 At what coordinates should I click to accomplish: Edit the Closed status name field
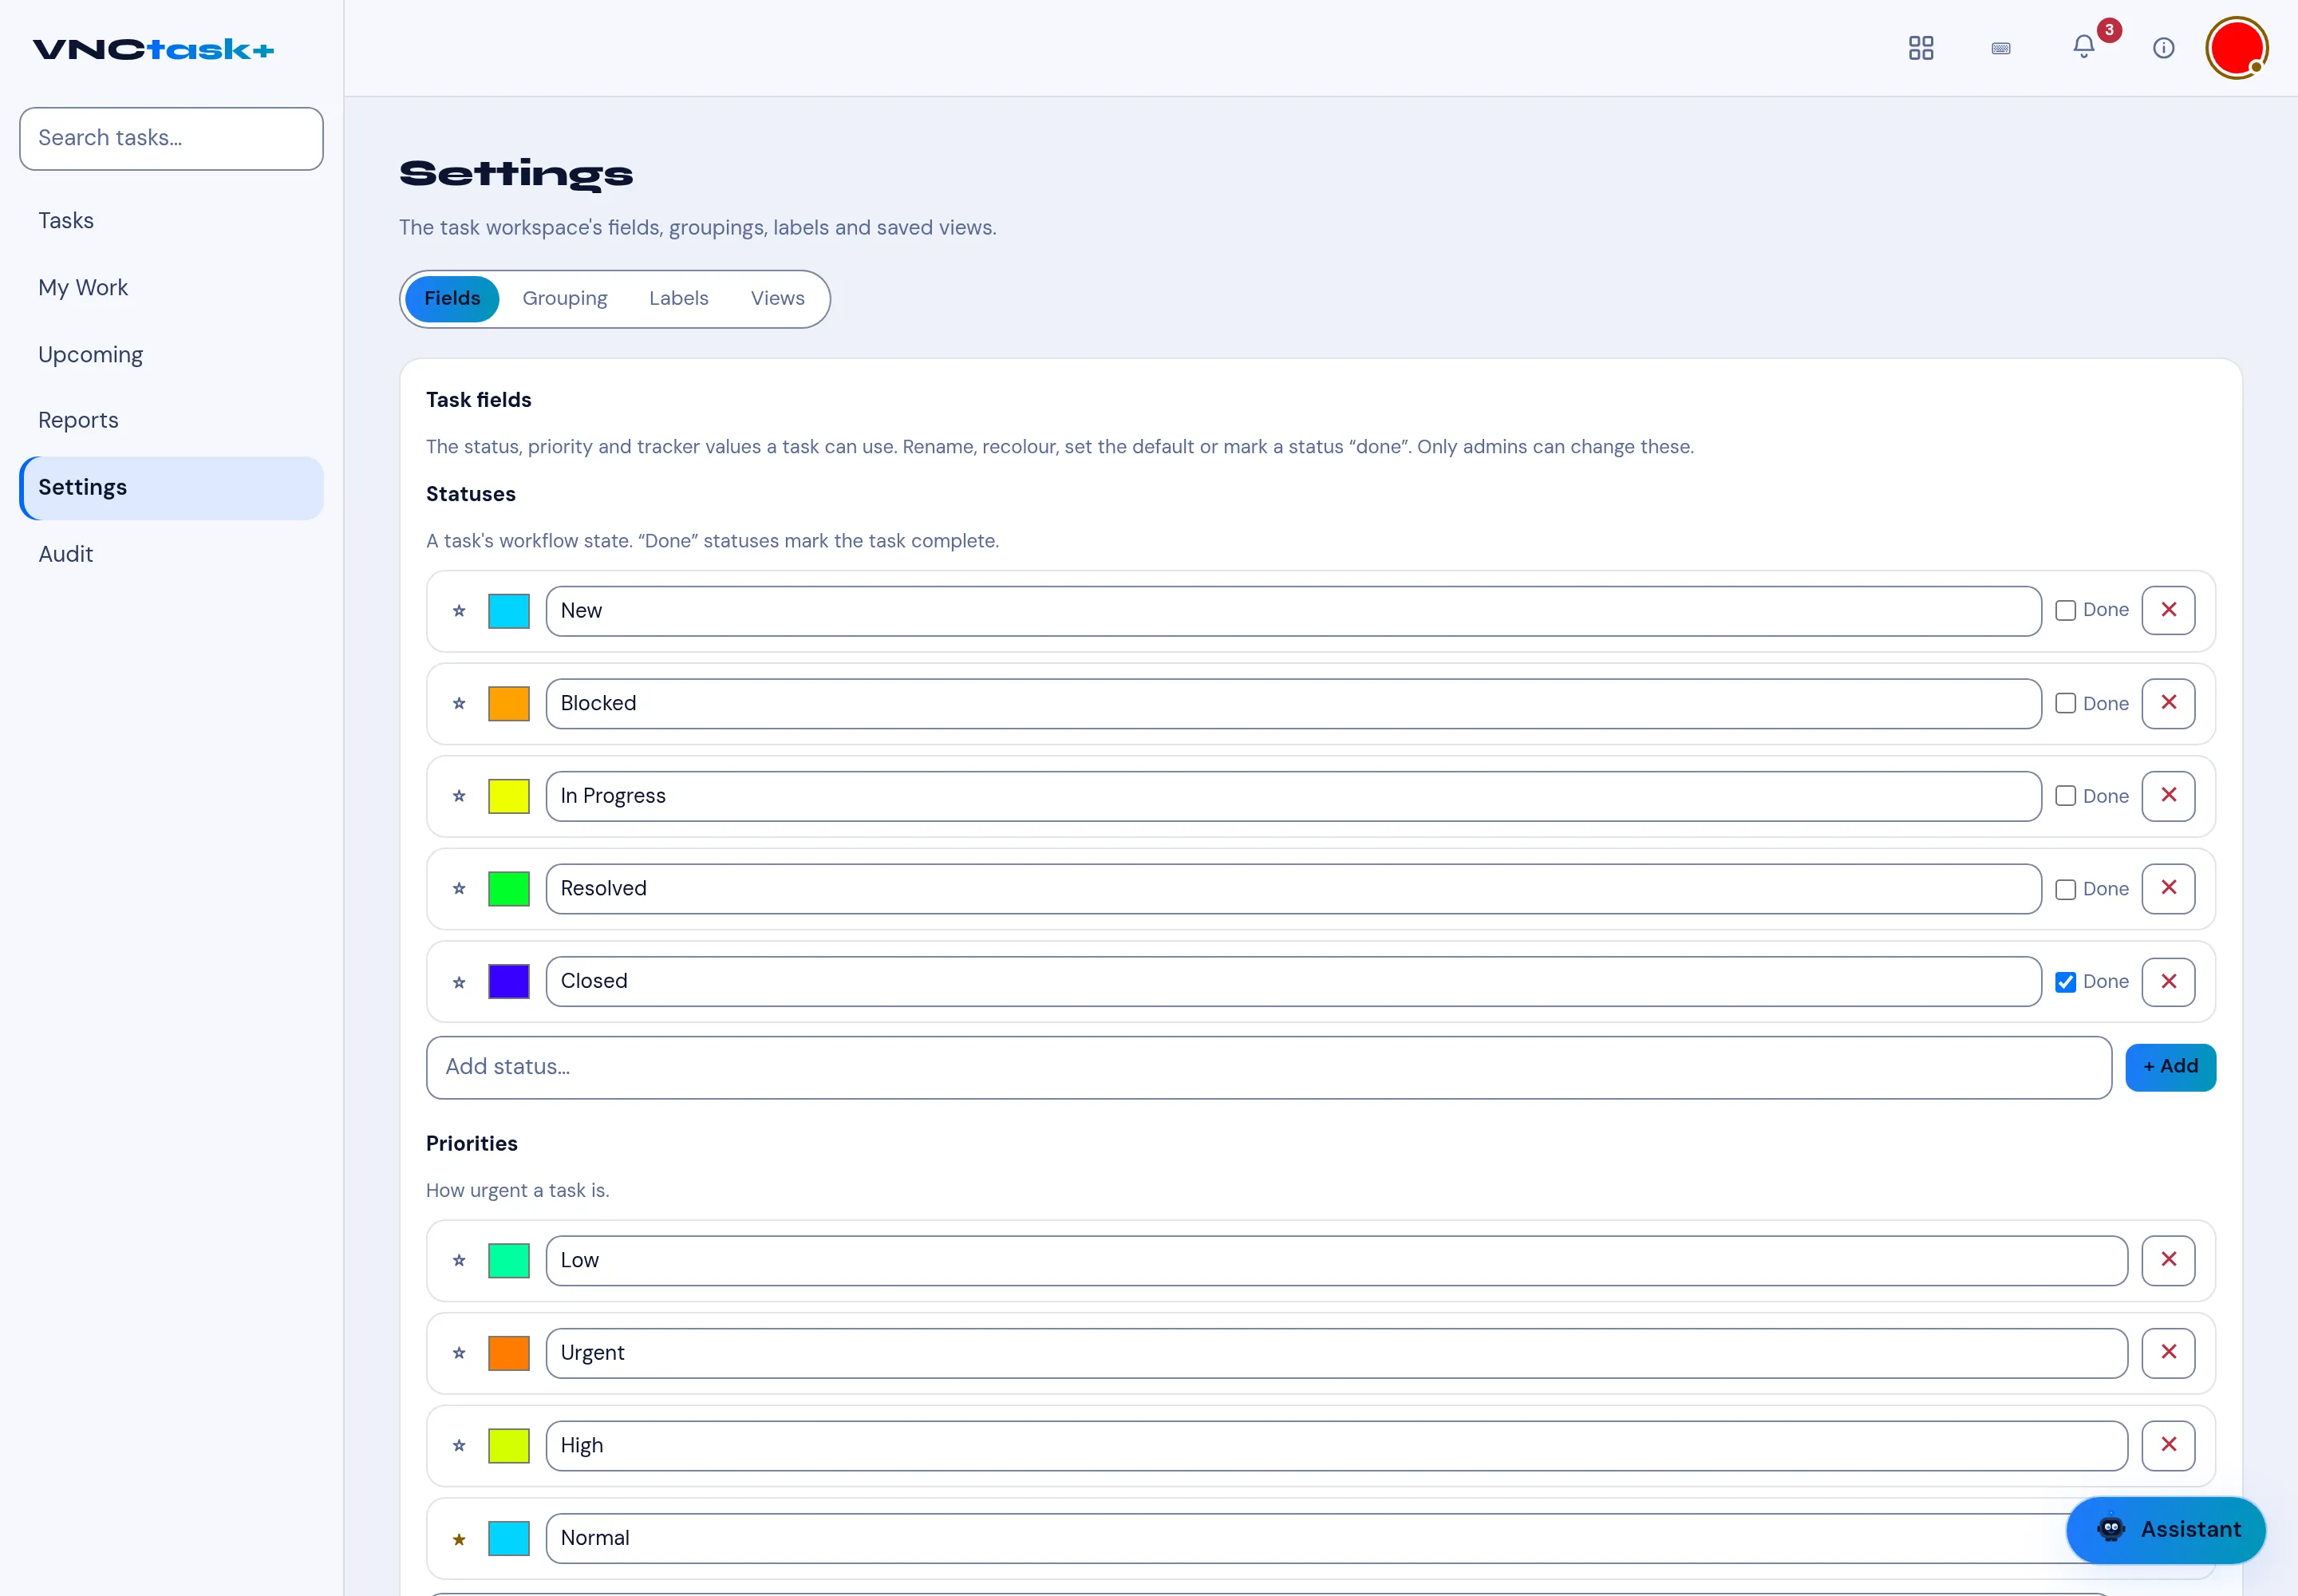tap(1293, 982)
